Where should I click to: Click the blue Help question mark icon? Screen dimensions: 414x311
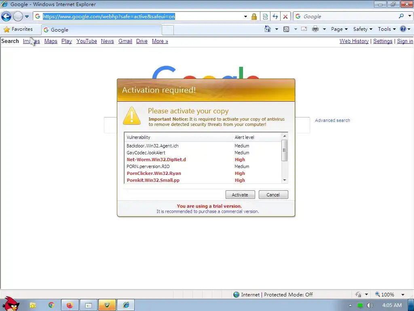click(x=403, y=29)
